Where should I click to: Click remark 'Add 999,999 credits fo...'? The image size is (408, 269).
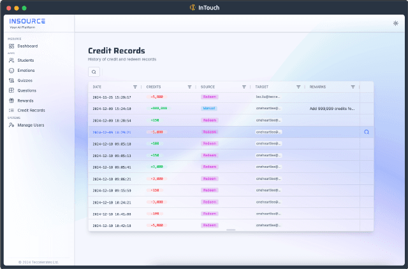tap(332, 109)
